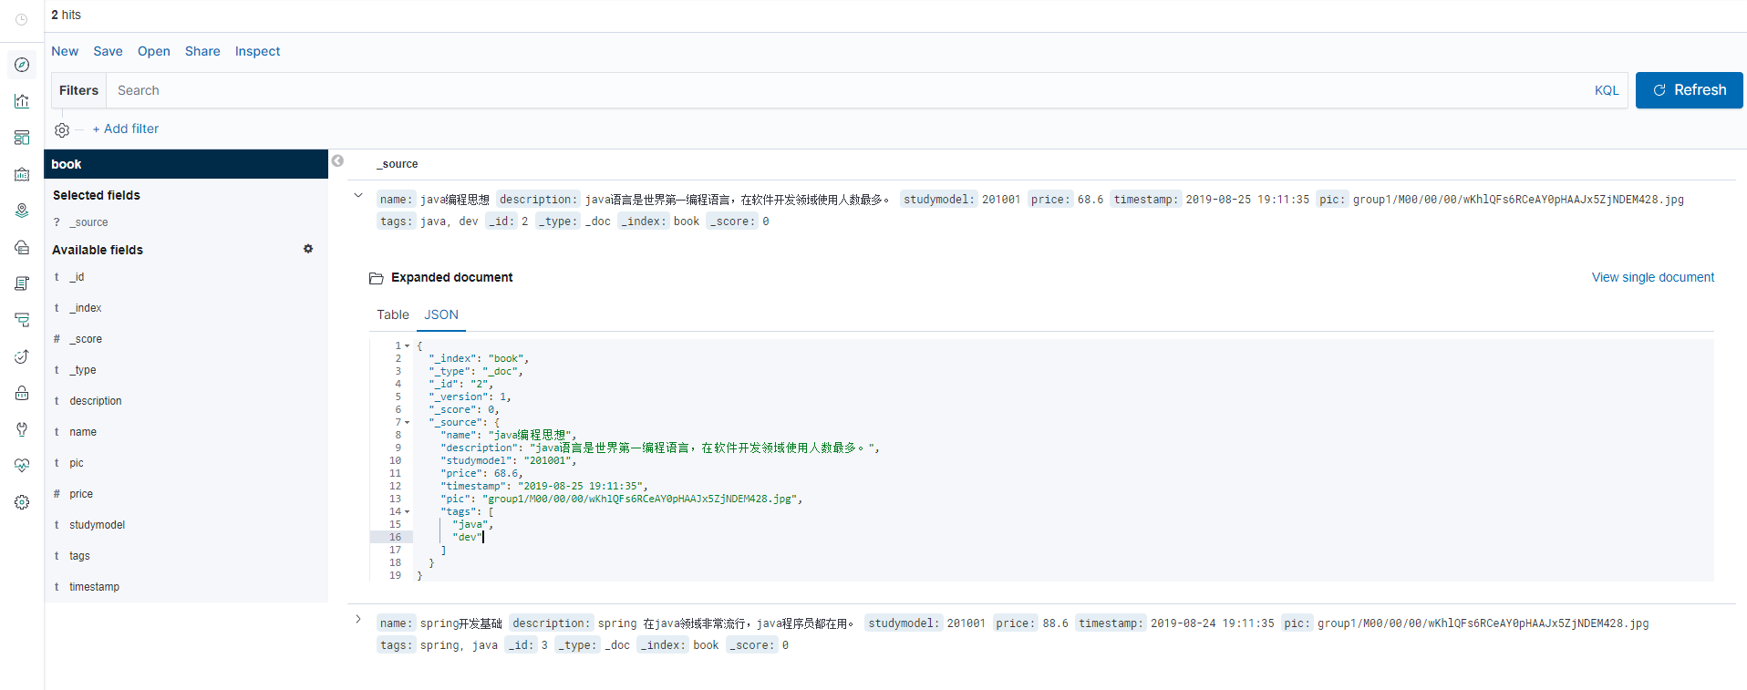Expand the spring document row
This screenshot has width=1747, height=690.
point(358,619)
